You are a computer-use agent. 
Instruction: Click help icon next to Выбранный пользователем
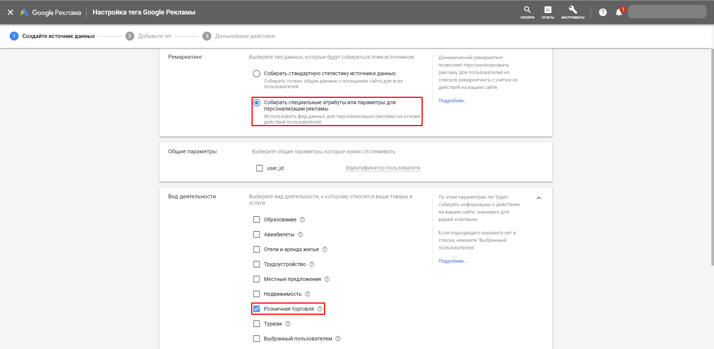[338, 339]
